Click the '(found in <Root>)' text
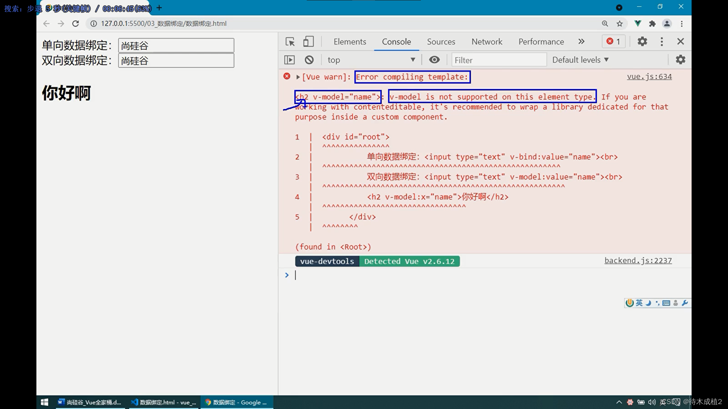This screenshot has height=409, width=728. point(333,247)
